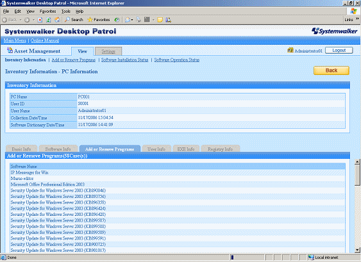
Task: Click the Edit page toolbar icon
Action: click(147, 20)
